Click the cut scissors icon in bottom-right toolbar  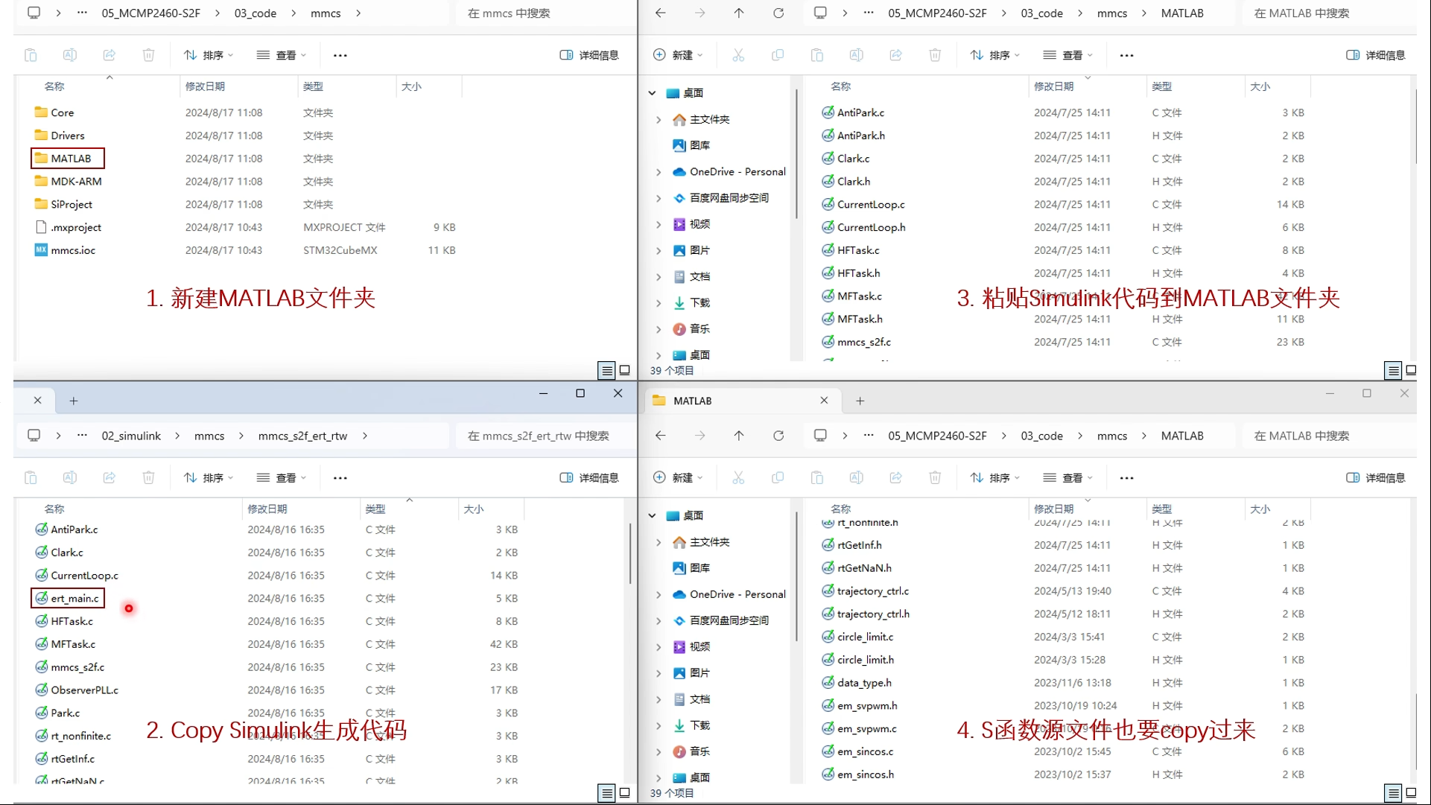point(738,477)
